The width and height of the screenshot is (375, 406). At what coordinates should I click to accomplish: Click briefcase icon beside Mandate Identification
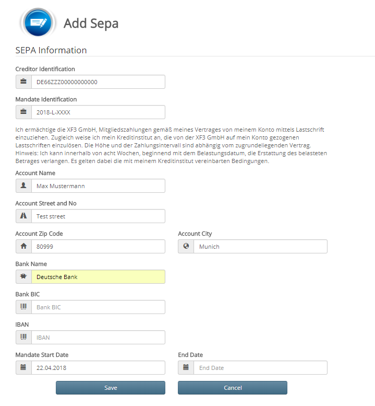point(23,112)
